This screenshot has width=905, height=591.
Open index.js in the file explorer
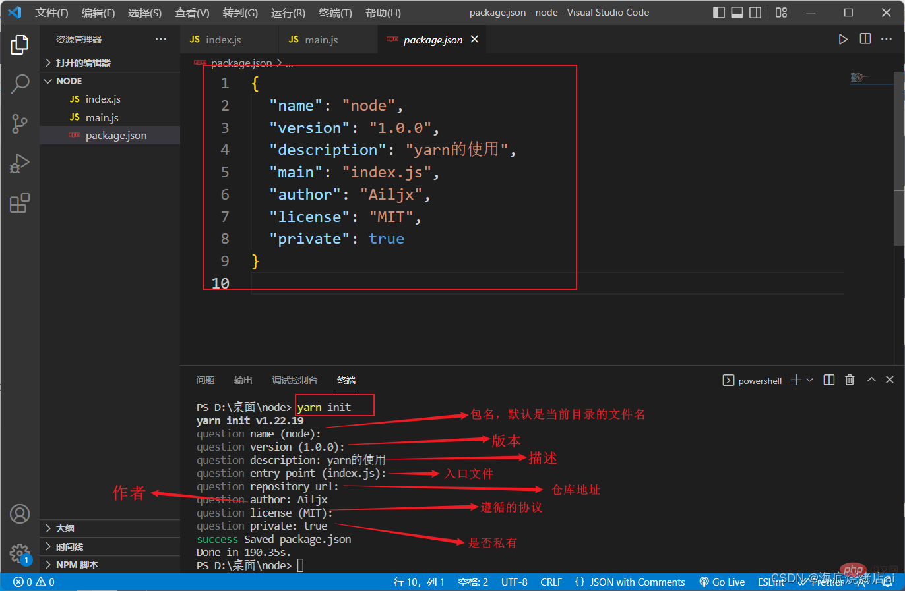(x=103, y=99)
